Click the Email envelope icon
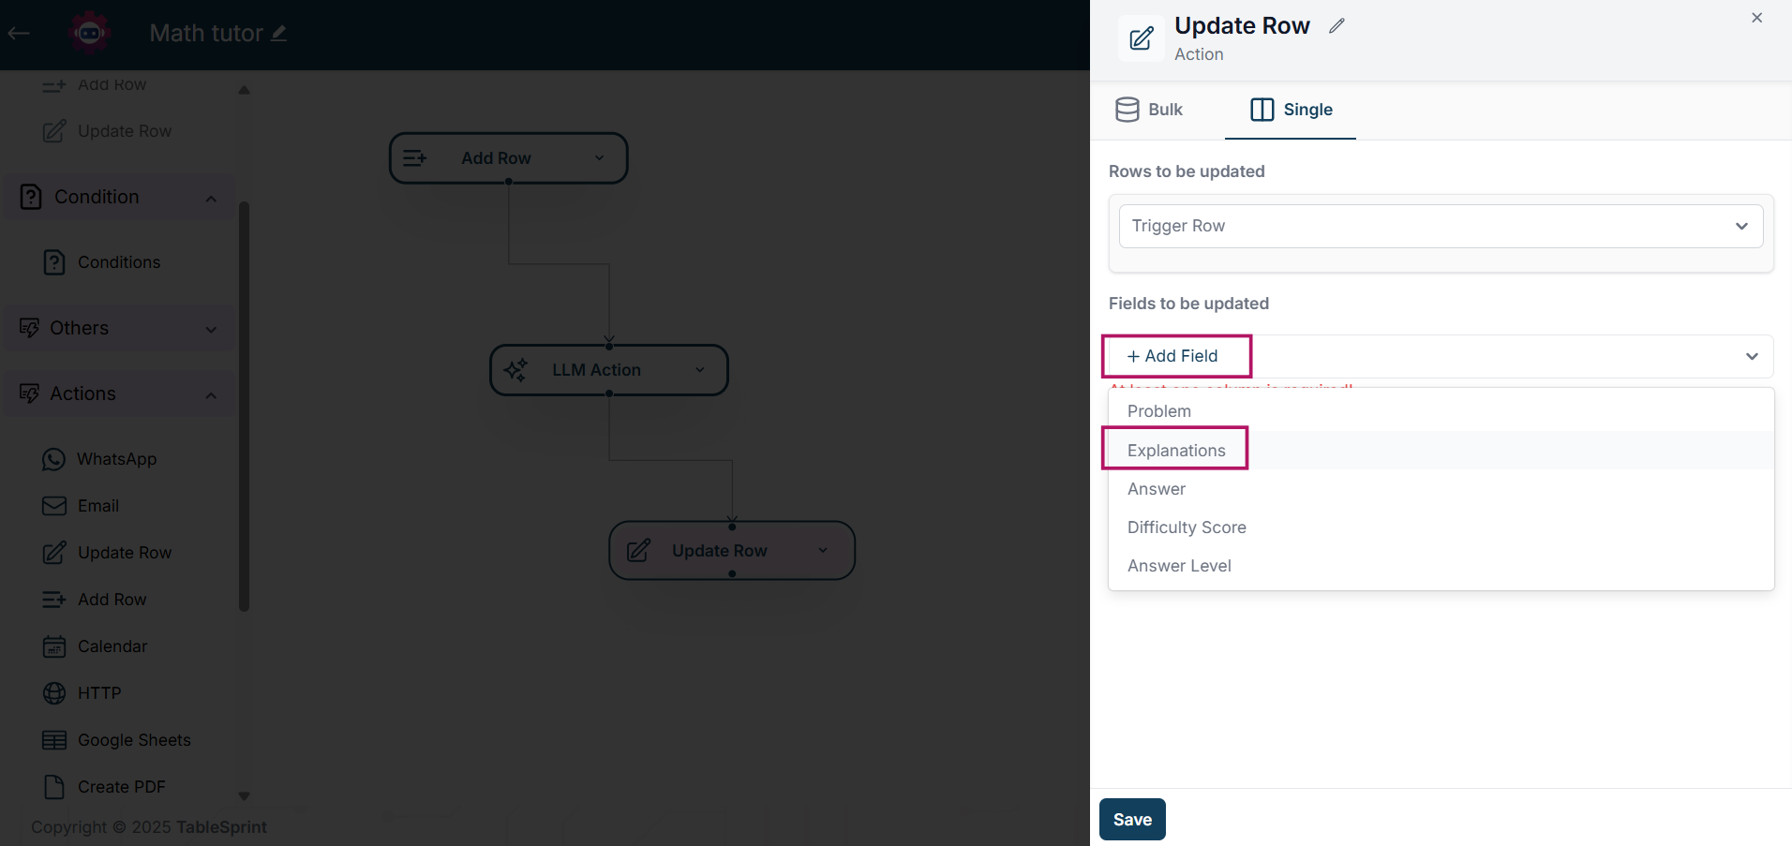1792x846 pixels. pos(54,506)
